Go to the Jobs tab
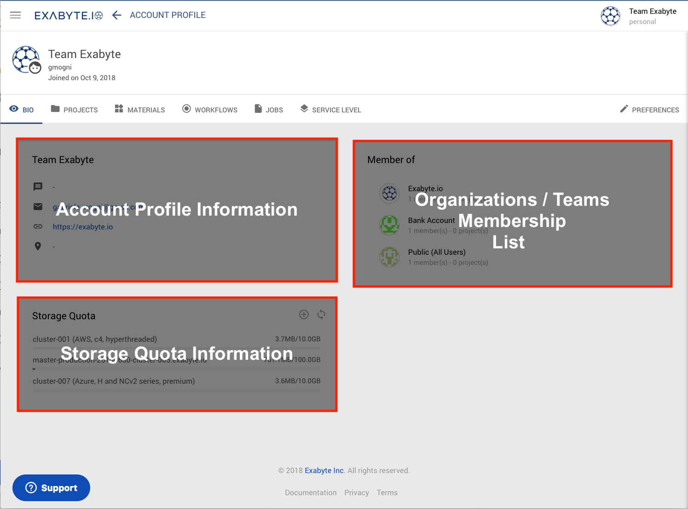The height and width of the screenshot is (509, 688). 269,110
